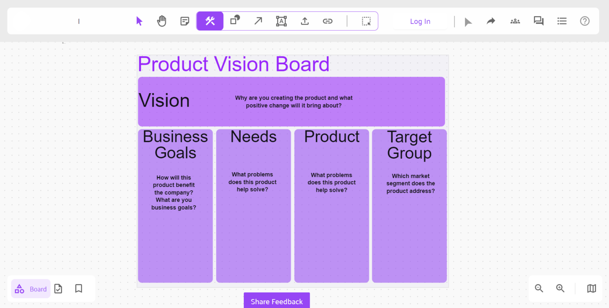Open the upload/import tool

pos(304,21)
